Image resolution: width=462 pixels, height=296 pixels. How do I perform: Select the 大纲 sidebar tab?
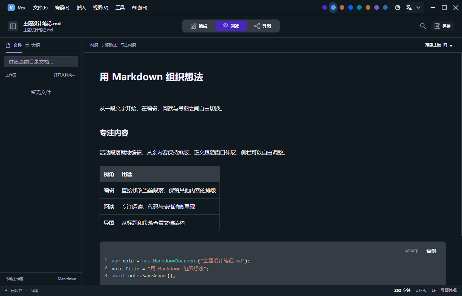coord(33,45)
